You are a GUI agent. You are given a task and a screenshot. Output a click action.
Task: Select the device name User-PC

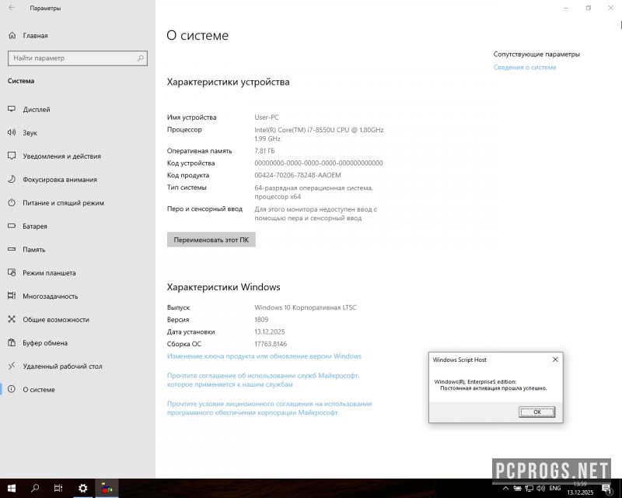tap(267, 117)
